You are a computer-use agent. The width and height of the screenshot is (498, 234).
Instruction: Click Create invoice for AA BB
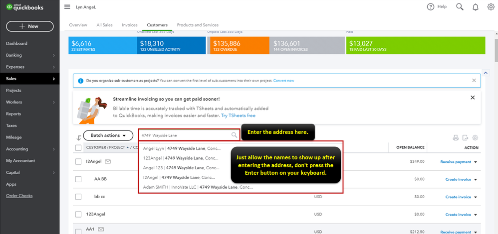[458, 179]
